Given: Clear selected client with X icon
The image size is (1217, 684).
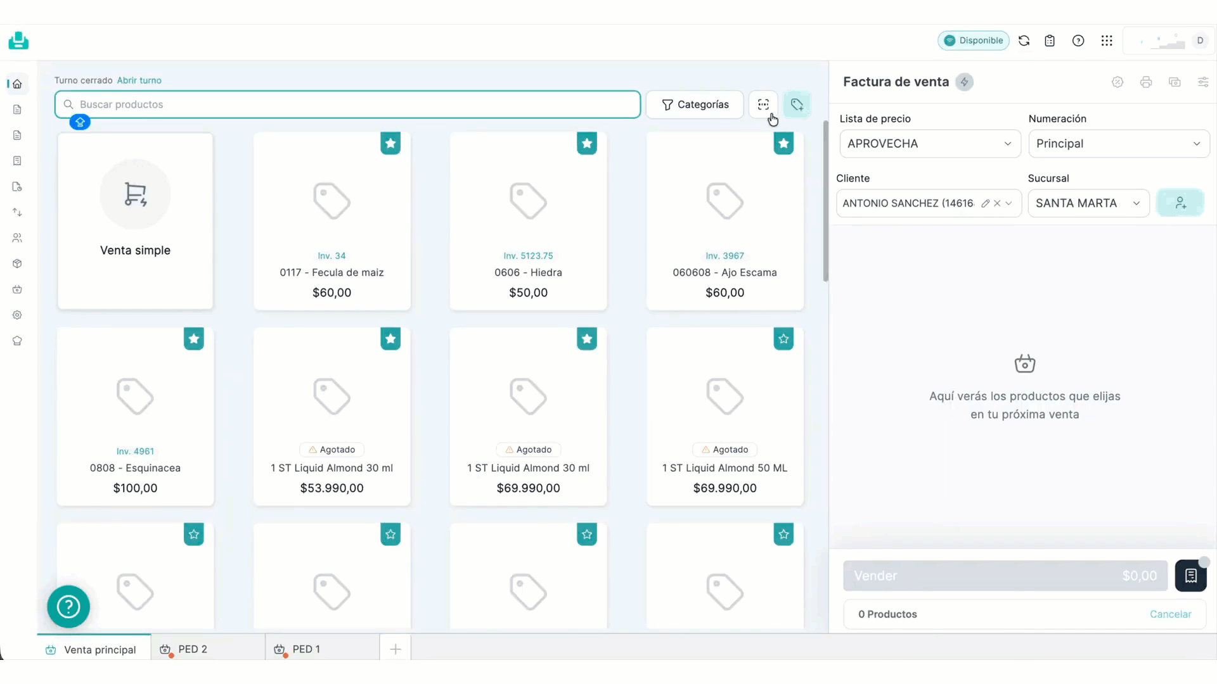Looking at the screenshot, I should coord(997,203).
